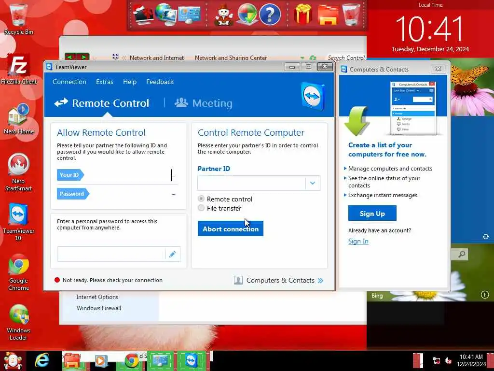Click the network status tray icon
494x371 pixels.
pyautogui.click(x=437, y=360)
